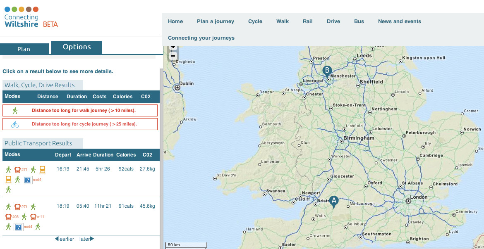Select the Options tab
This screenshot has width=484, height=249.
point(77,47)
